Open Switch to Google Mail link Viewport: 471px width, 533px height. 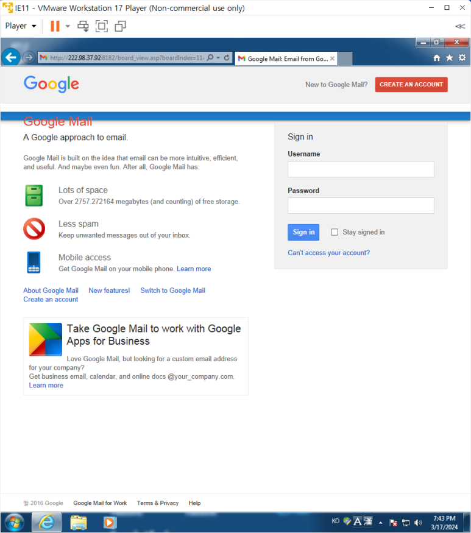173,291
